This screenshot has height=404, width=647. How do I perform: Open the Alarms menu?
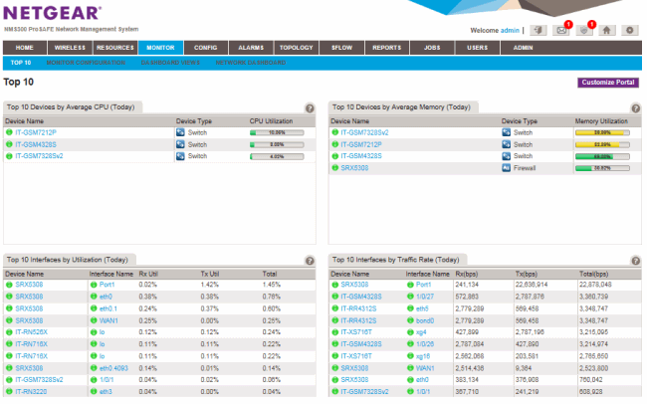(x=251, y=47)
